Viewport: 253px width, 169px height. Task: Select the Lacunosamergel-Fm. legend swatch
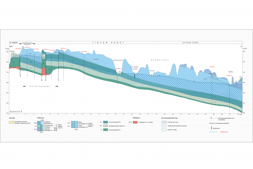105,122
